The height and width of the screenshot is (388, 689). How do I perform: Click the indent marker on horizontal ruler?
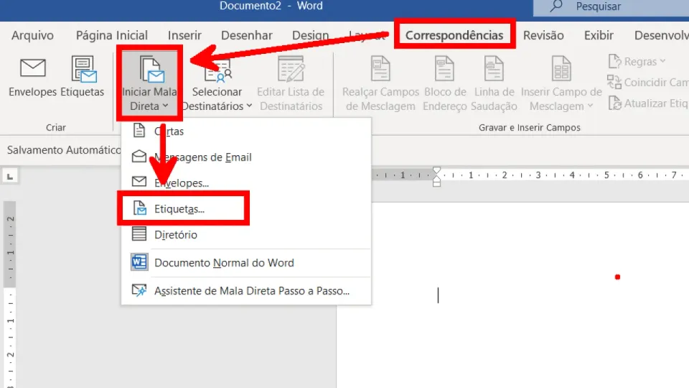coord(436,177)
